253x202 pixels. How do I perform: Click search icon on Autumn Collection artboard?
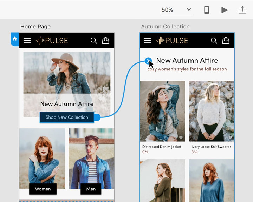point(214,41)
